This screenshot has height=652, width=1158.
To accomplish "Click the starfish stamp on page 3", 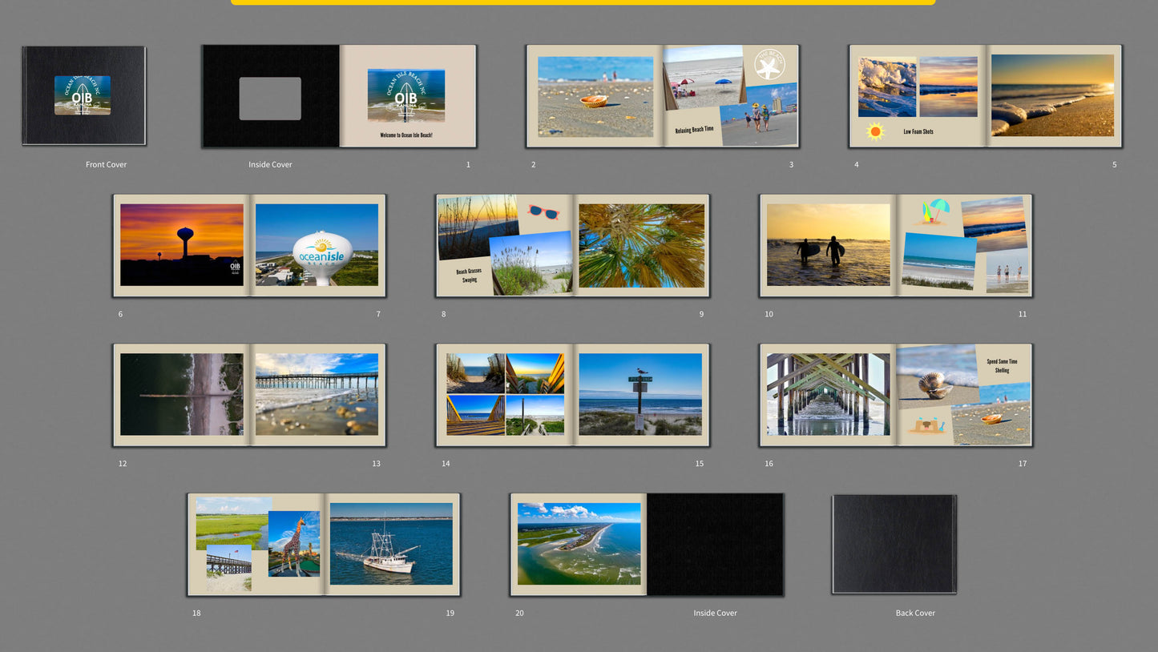I will (769, 65).
